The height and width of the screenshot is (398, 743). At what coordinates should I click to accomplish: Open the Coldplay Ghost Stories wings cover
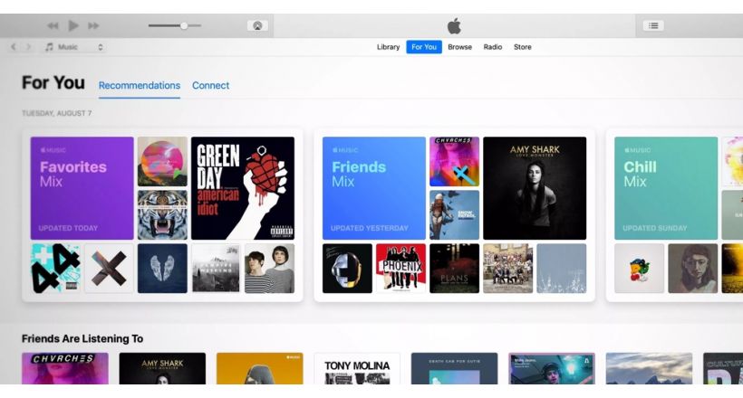[x=162, y=269]
